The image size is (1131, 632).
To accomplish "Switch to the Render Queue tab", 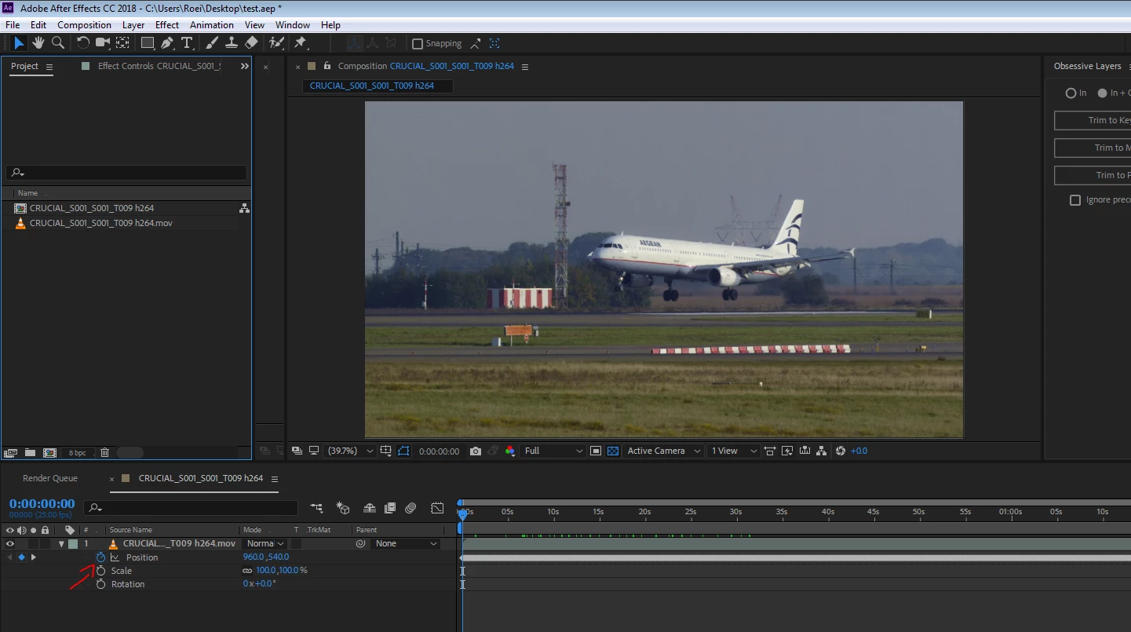I will [x=50, y=478].
